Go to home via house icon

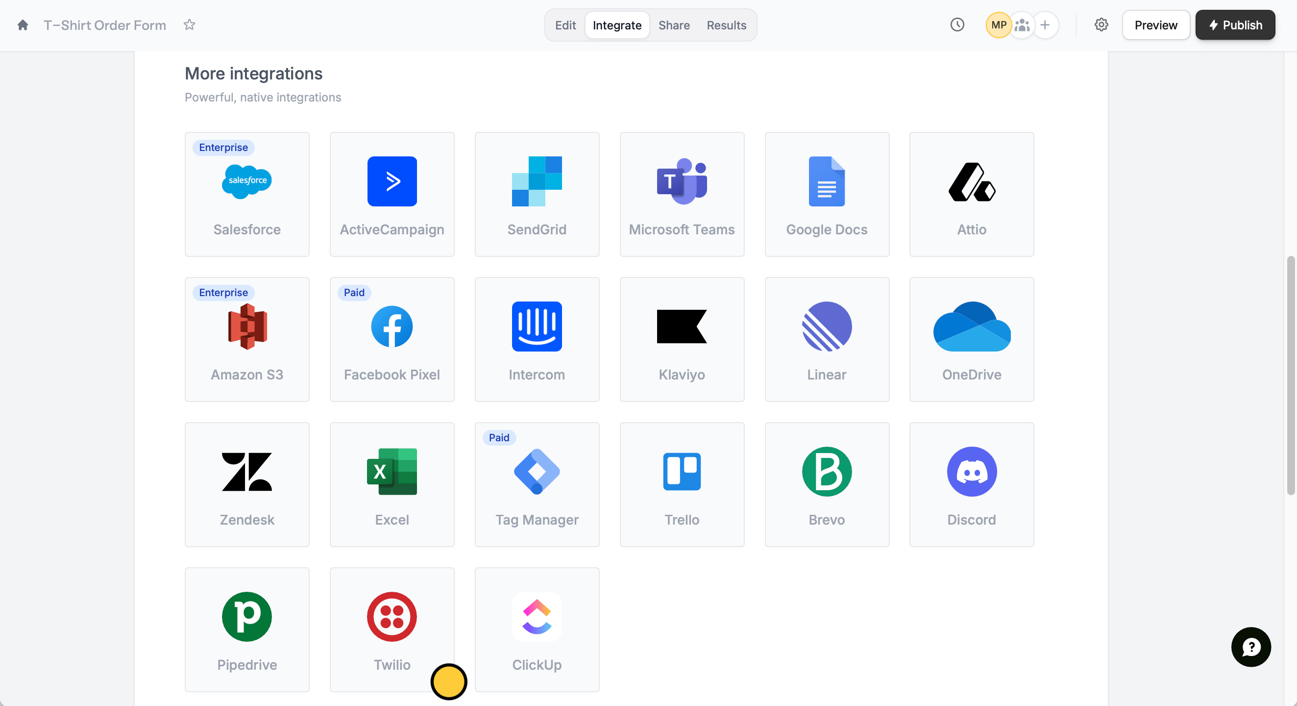coord(23,25)
